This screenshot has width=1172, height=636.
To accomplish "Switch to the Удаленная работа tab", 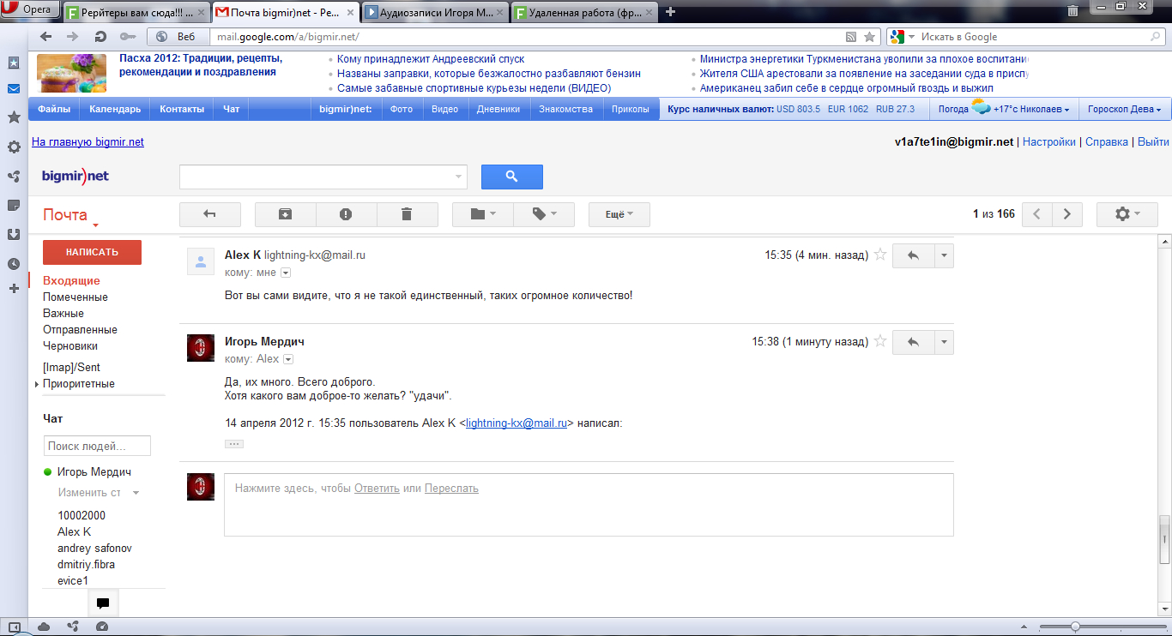I will pyautogui.click(x=585, y=13).
